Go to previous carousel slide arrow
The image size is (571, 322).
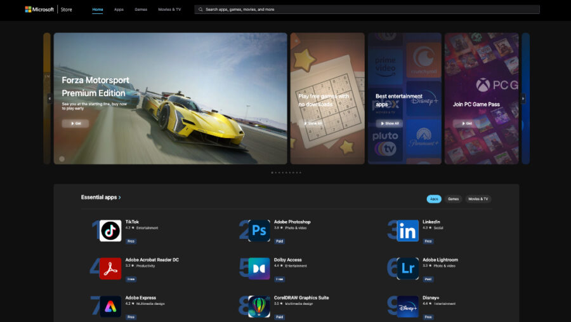click(x=49, y=98)
